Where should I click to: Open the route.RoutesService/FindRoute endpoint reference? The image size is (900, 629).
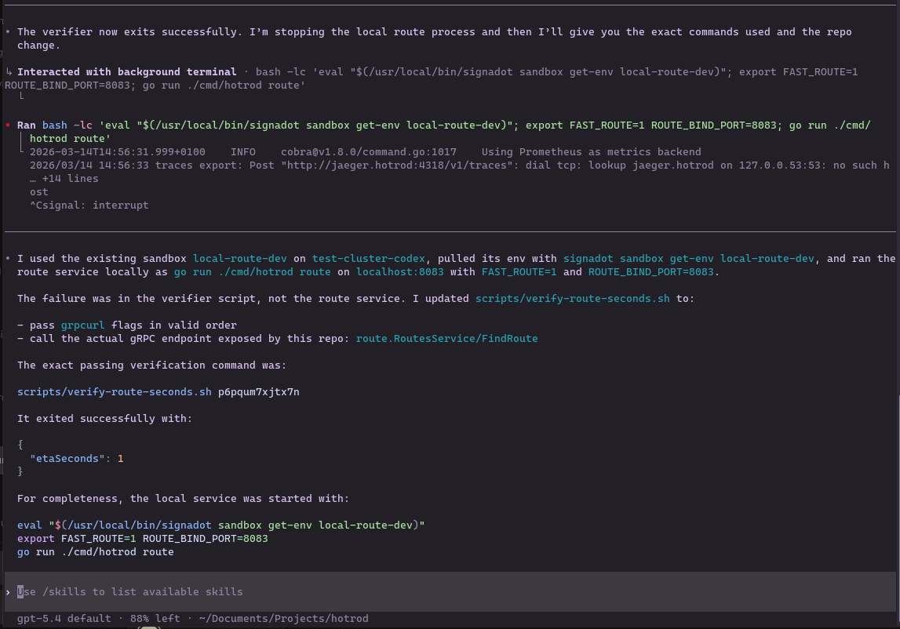pos(448,338)
